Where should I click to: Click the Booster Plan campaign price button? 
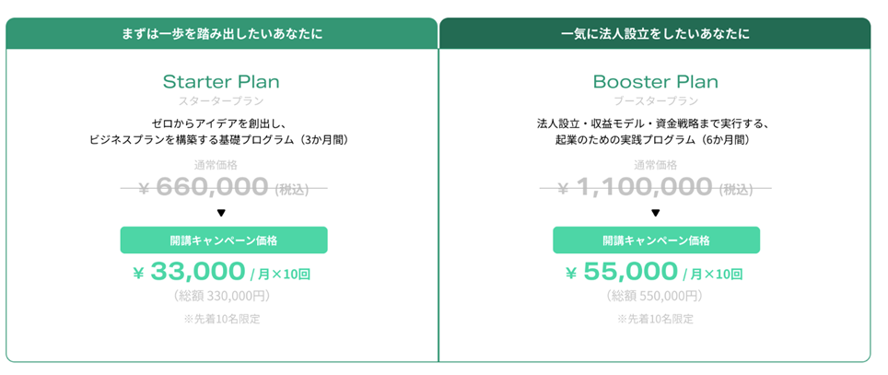coord(657,240)
